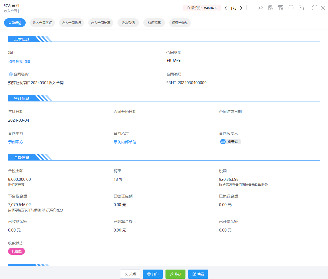Click the 编辑 edit button

tap(198, 274)
